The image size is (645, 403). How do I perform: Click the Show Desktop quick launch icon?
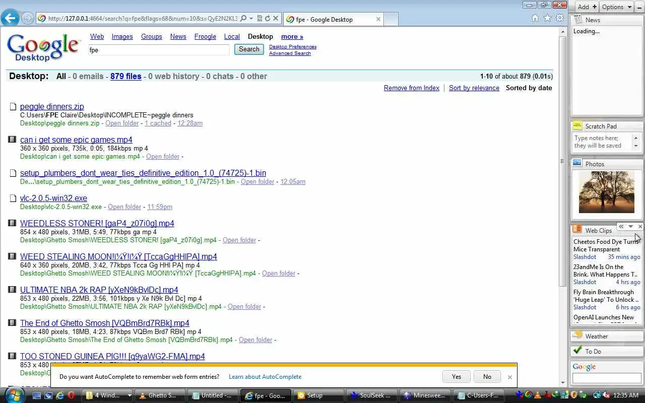36,396
